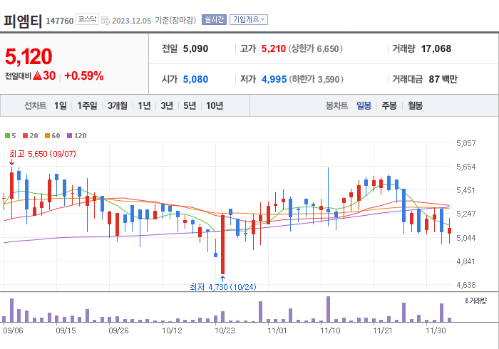Click the 11/10 date axis label
This screenshot has height=349, width=499.
pos(330,330)
